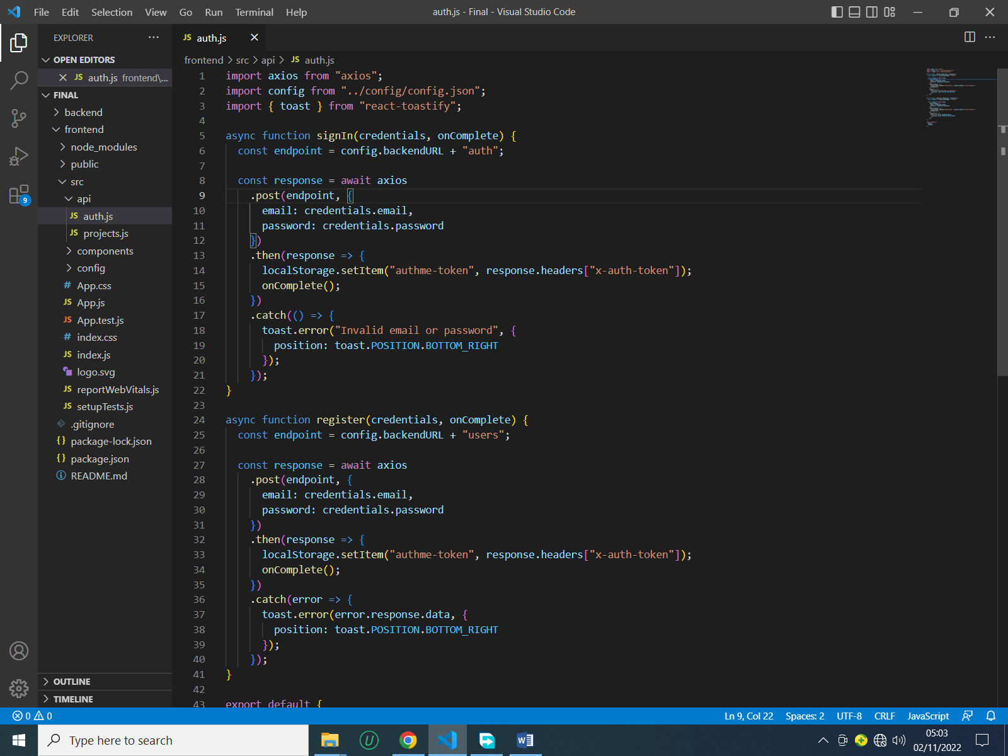Open the Search view in activity bar
Image resolution: width=1008 pixels, height=756 pixels.
tap(19, 80)
